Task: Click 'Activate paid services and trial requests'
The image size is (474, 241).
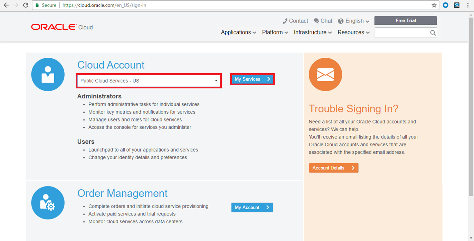Action: click(x=132, y=214)
